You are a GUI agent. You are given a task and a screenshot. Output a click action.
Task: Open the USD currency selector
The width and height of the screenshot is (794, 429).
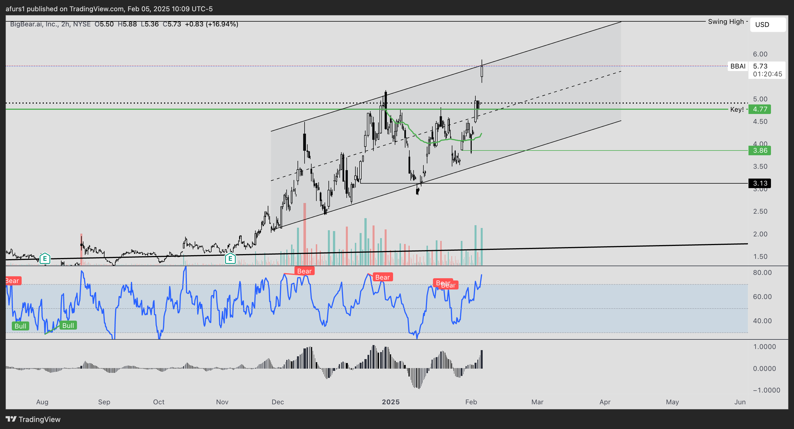(768, 25)
